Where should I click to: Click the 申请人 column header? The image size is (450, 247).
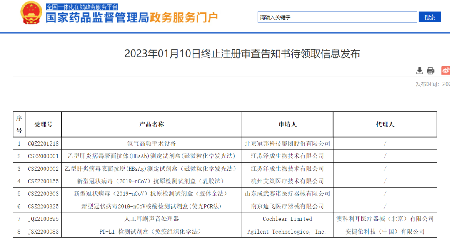[x=287, y=124]
